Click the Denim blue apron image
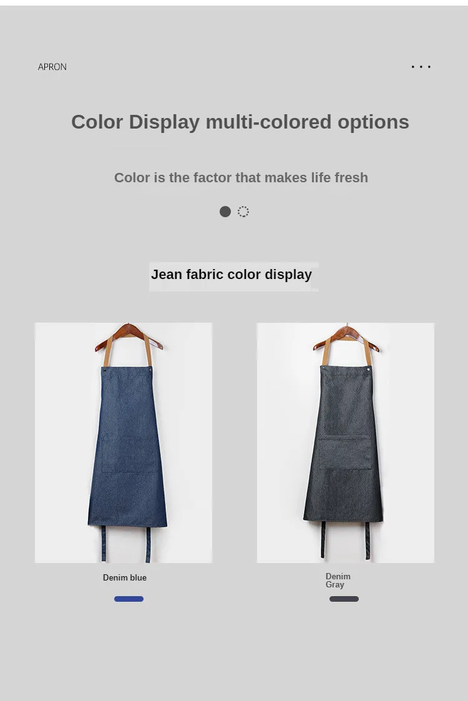Screen dimensions: 468x701 124,443
